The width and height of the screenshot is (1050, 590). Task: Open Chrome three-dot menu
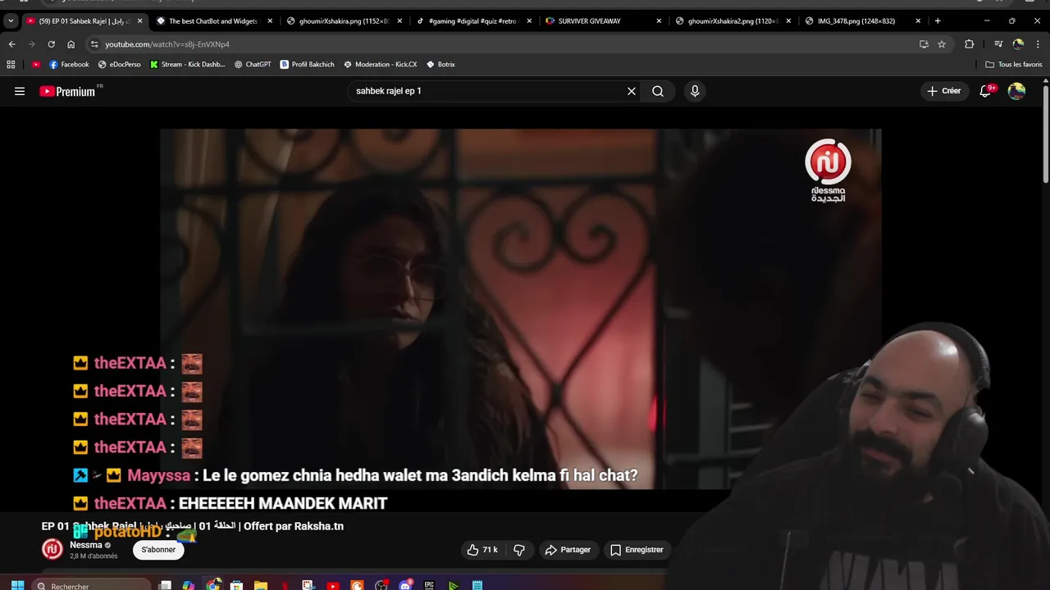[1038, 44]
